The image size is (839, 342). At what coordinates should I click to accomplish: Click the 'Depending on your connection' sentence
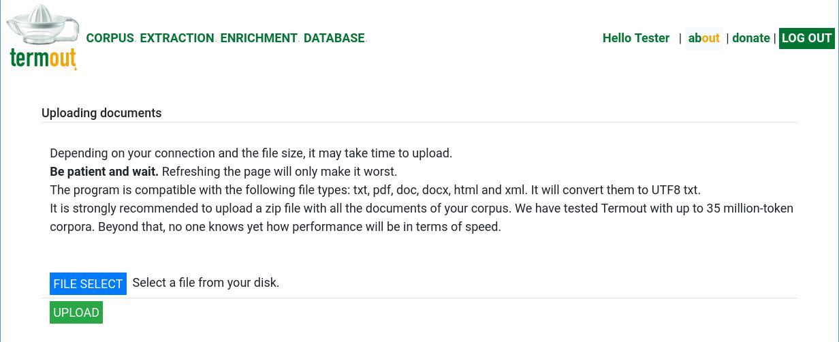(x=251, y=153)
